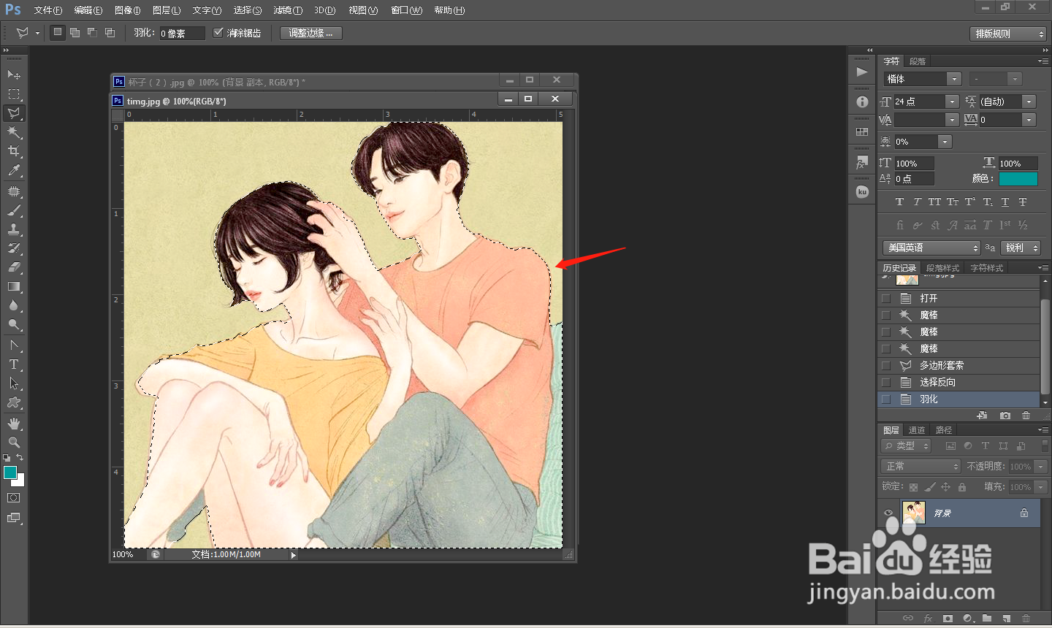Select the Pen tool
Viewport: 1052px width, 628px height.
[14, 345]
